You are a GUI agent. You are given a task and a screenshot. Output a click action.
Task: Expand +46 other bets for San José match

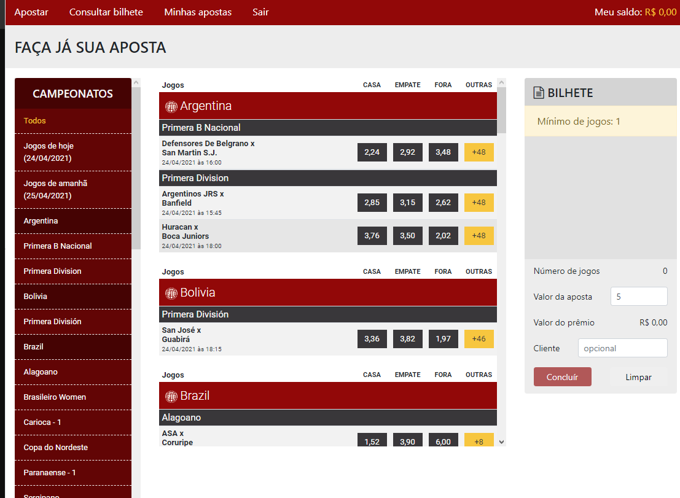click(x=479, y=339)
